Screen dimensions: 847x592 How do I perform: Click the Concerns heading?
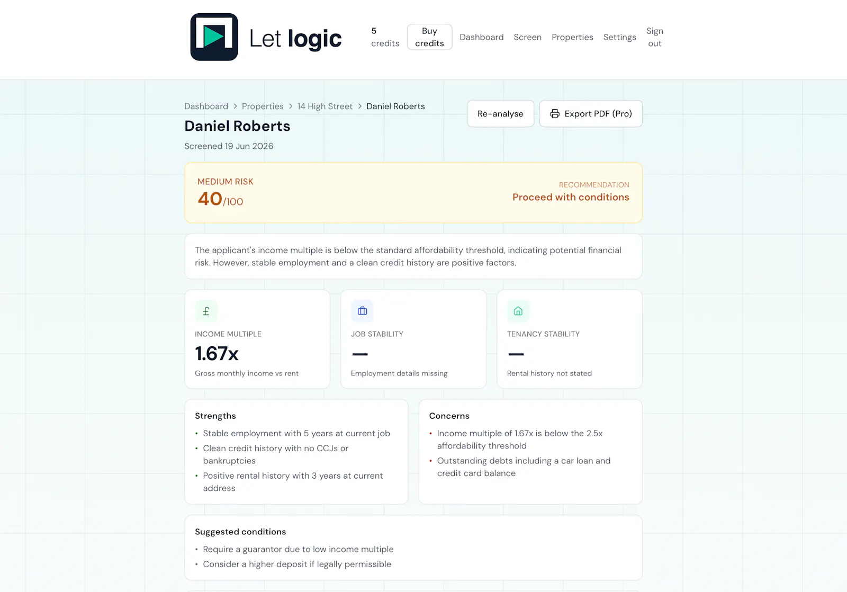[449, 416]
